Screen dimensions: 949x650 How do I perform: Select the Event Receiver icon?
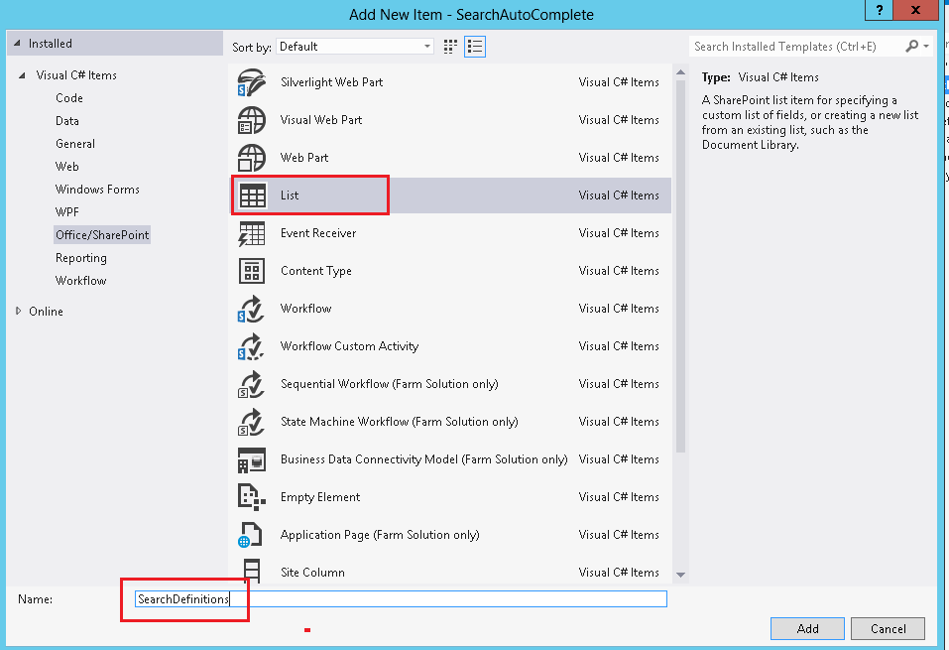click(x=251, y=233)
